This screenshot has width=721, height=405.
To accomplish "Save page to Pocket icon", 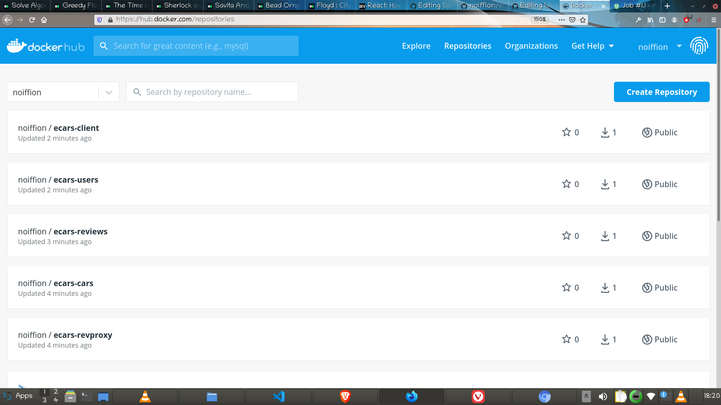I will [572, 20].
